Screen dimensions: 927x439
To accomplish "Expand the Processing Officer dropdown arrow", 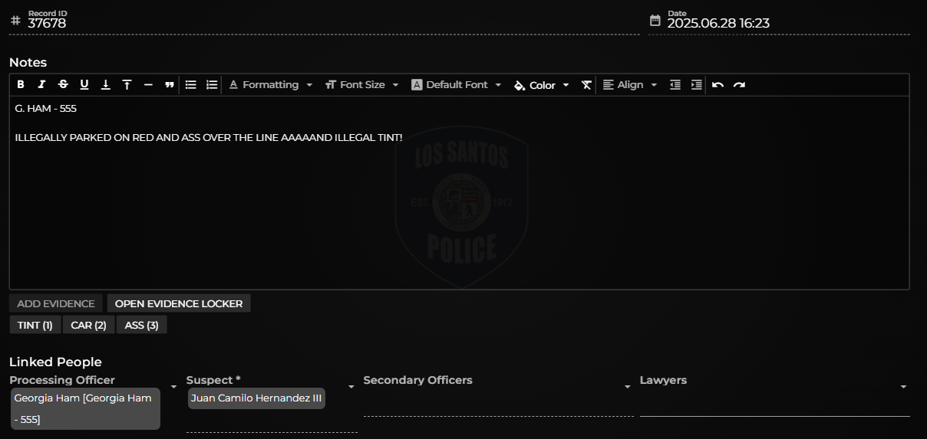I will coord(173,387).
